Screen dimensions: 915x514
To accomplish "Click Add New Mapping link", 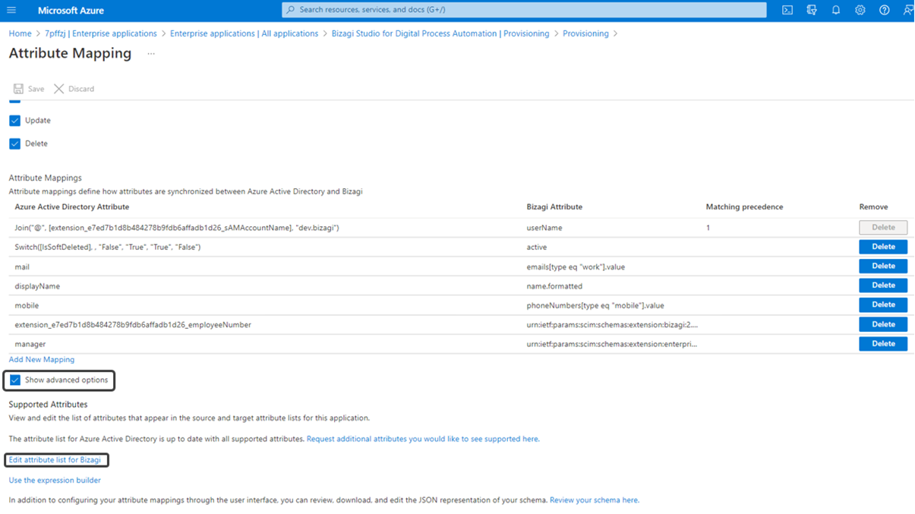I will tap(42, 360).
